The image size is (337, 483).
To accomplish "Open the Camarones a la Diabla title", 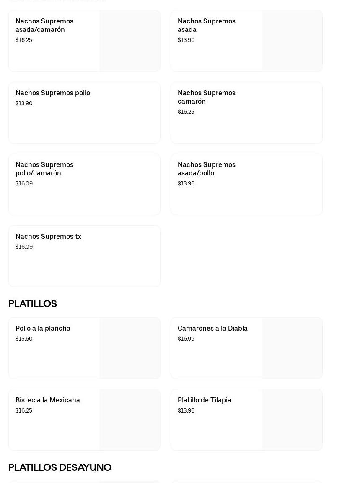I will (x=213, y=329).
